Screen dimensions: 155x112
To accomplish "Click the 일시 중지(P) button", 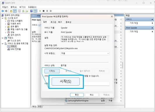I will pos(85,71).
